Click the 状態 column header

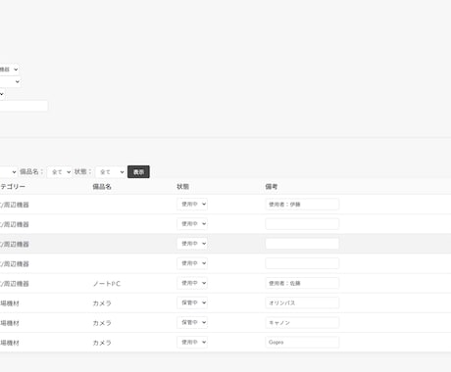tap(183, 187)
